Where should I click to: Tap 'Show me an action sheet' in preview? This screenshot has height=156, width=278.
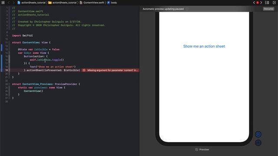[204, 46]
